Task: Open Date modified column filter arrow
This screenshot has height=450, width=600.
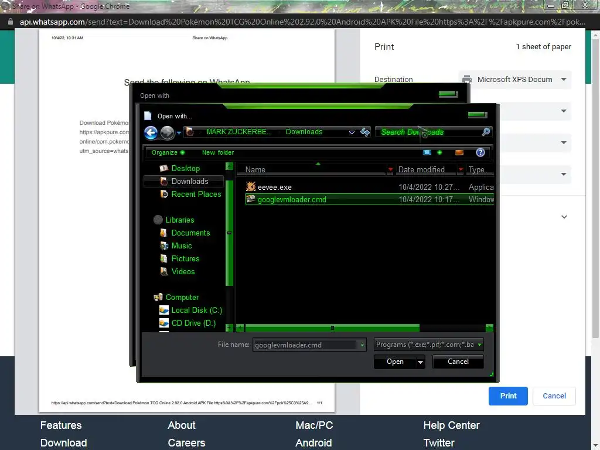Action: [x=461, y=169]
